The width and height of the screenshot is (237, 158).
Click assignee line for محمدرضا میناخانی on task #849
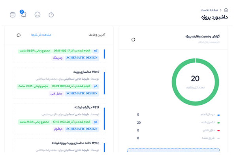[67, 79]
